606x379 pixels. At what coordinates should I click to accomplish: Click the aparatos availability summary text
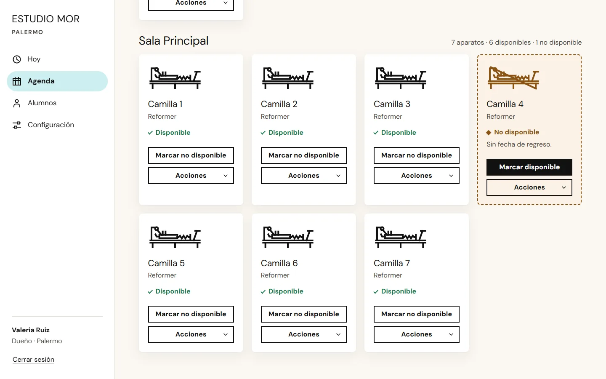pyautogui.click(x=516, y=43)
